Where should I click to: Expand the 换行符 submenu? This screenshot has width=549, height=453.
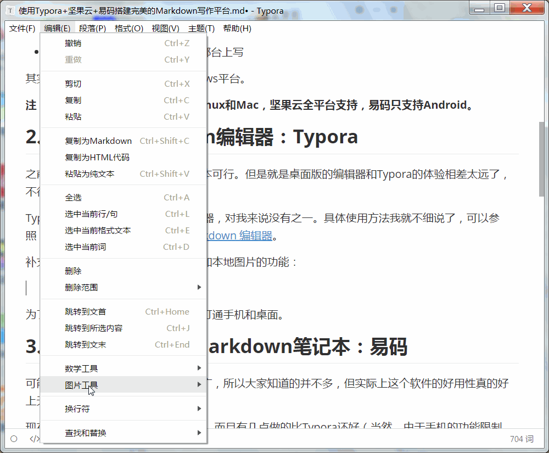[x=124, y=409]
